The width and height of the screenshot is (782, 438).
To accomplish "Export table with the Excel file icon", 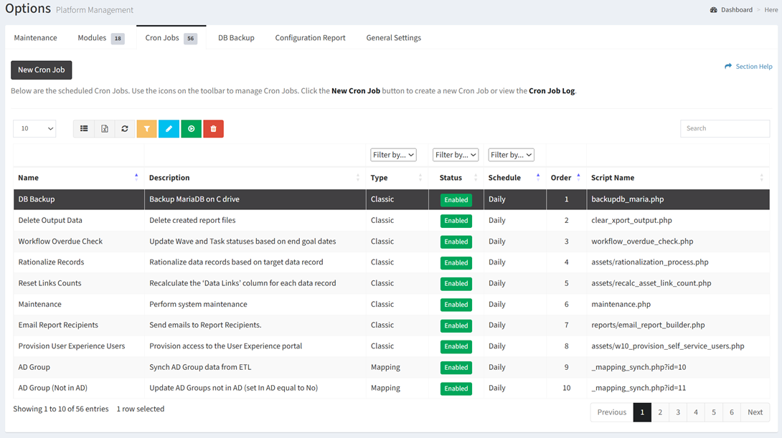I will (105, 129).
